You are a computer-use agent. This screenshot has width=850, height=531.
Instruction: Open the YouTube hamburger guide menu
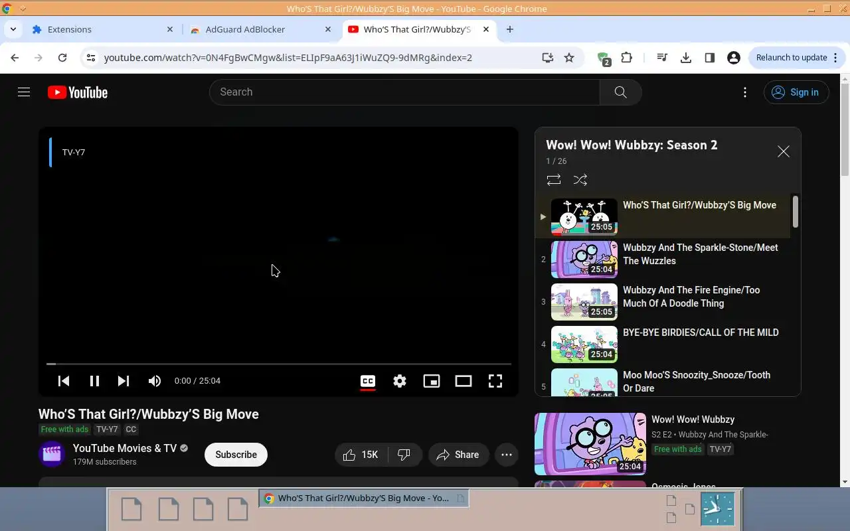(x=24, y=92)
